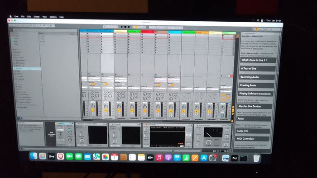
Task: Open the Apple TV dock icon
Action: click(x=150, y=157)
